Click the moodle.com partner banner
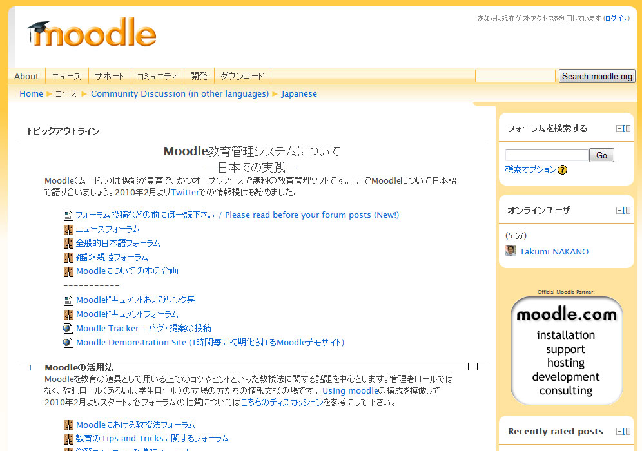This screenshot has height=451, width=642. 567,350
